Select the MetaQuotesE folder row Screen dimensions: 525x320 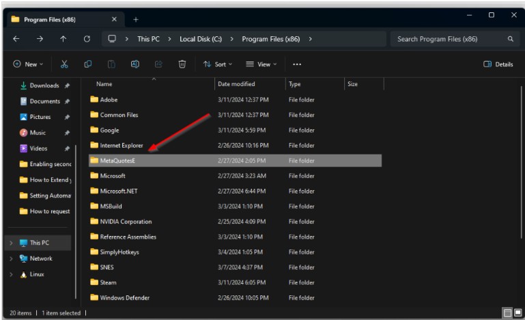(x=235, y=161)
